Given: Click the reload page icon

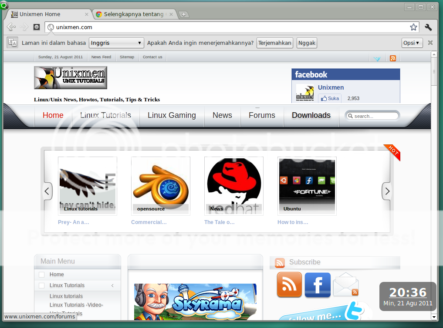Looking at the screenshot, I should coord(37,27).
